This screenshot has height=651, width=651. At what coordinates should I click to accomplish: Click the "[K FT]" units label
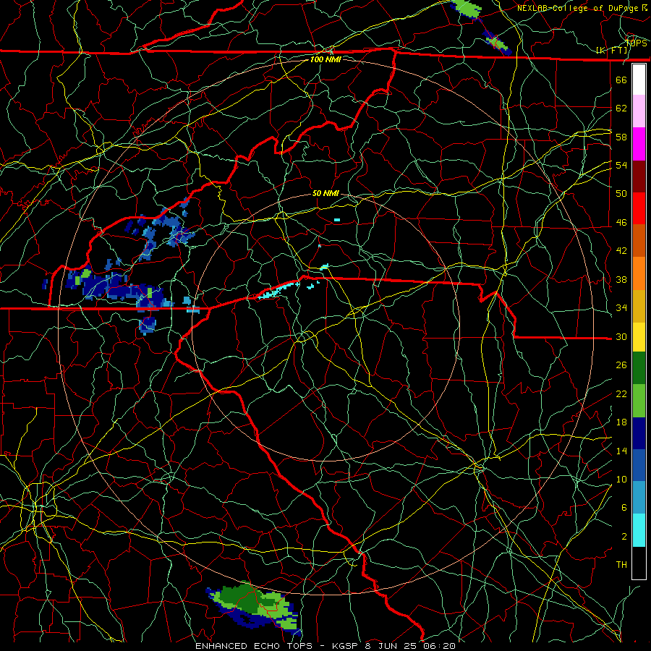(612, 51)
